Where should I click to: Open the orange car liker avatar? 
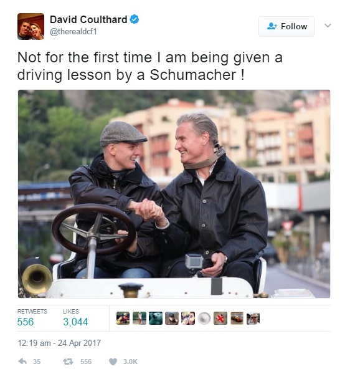pyautogui.click(x=237, y=318)
